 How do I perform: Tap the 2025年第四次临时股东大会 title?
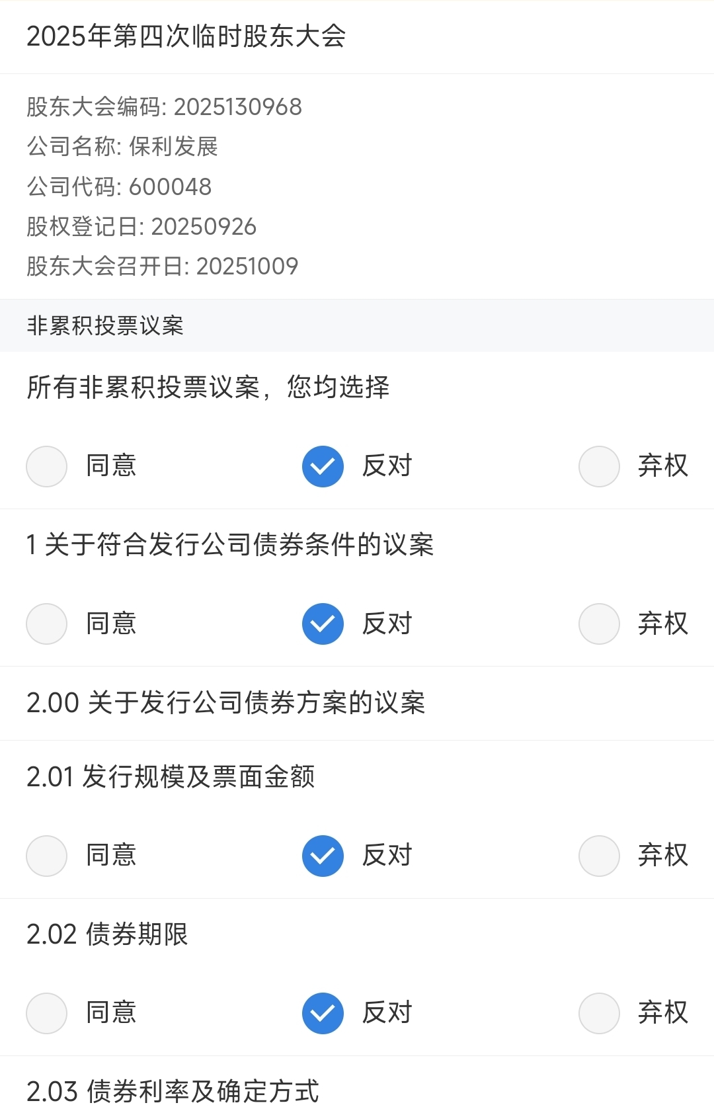pyautogui.click(x=186, y=36)
